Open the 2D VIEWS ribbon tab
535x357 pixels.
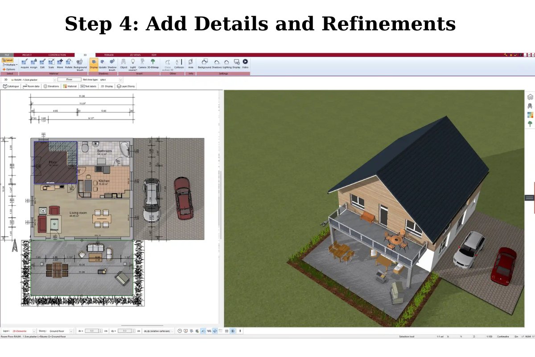pyautogui.click(x=135, y=54)
